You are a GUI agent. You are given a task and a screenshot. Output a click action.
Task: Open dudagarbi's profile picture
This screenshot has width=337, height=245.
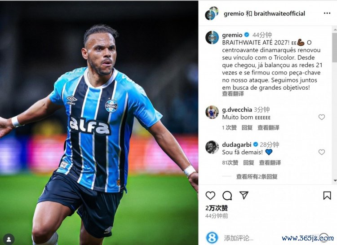[x=212, y=147]
